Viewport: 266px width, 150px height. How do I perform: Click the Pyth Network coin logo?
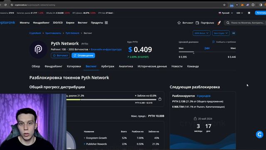coord(38,50)
